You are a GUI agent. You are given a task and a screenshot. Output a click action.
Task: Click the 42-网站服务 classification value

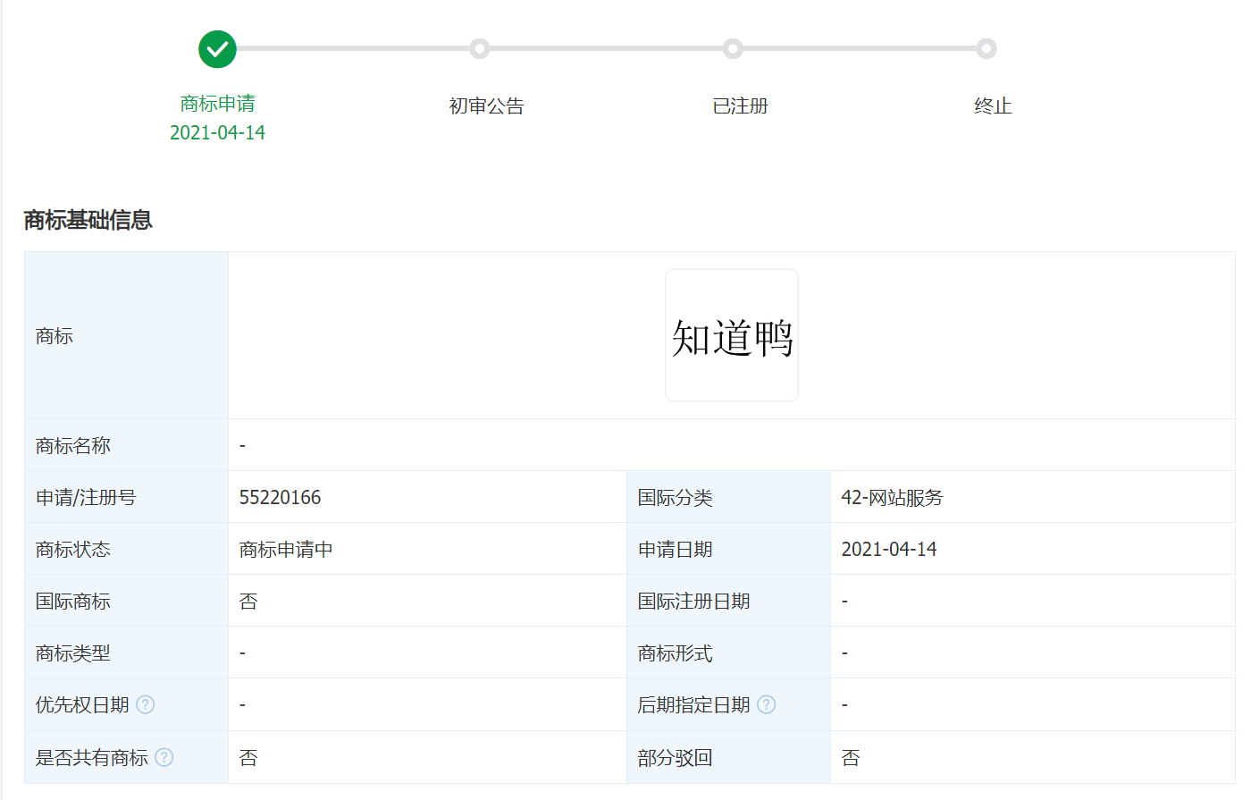click(x=892, y=497)
